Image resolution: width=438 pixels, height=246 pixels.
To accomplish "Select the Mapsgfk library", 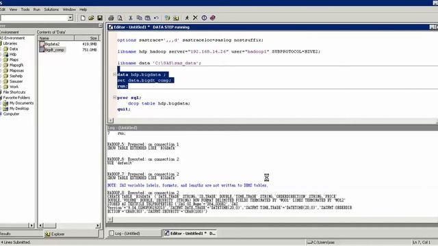I will [16, 65].
